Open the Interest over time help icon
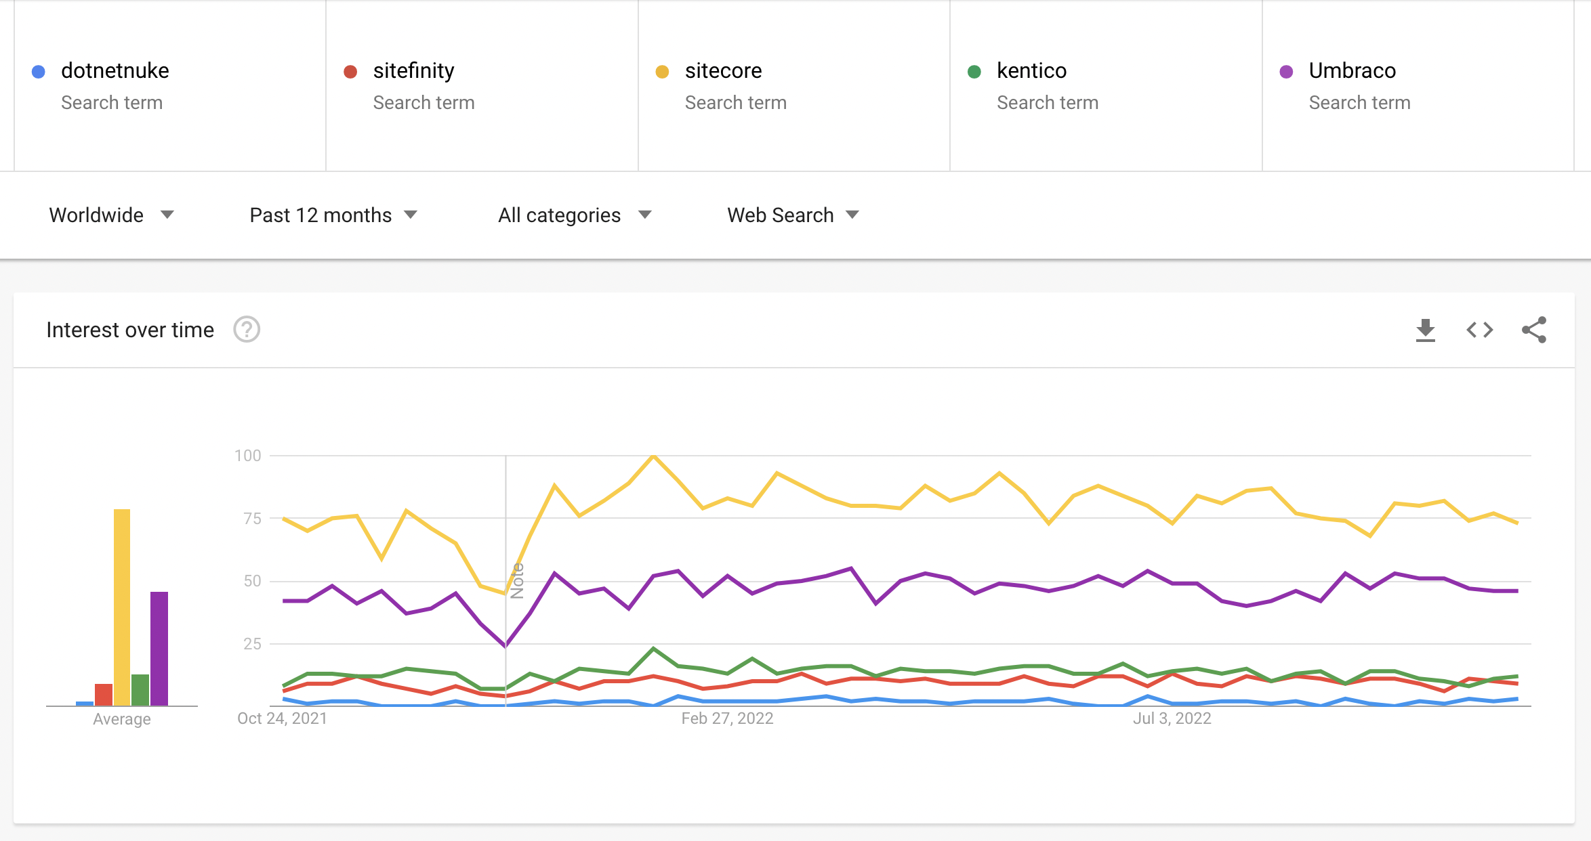Viewport: 1591px width, 841px height. point(247,330)
